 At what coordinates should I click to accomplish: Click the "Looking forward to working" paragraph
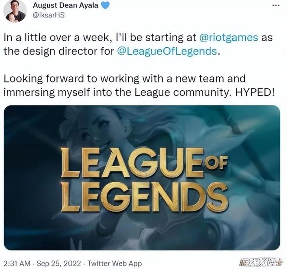(x=139, y=85)
